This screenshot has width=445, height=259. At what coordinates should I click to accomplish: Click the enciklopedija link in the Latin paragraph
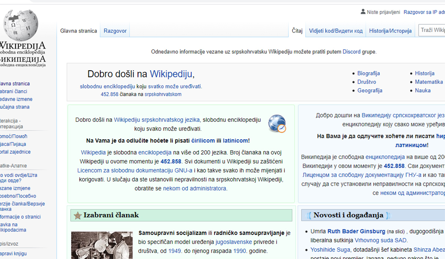click(x=155, y=152)
